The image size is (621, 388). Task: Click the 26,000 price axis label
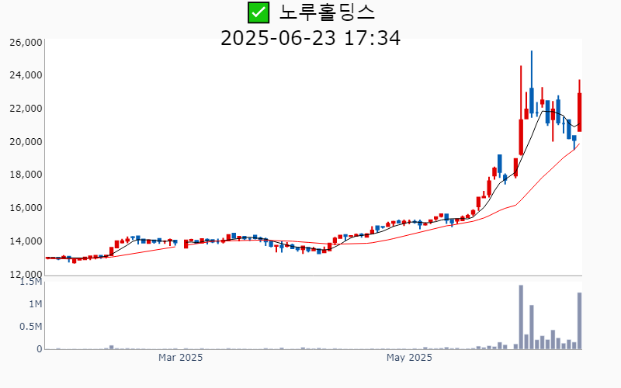(x=26, y=42)
